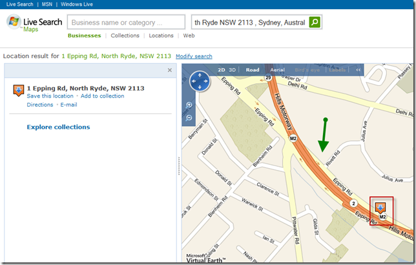Click the Directions link
416x265 pixels.
[x=40, y=105]
